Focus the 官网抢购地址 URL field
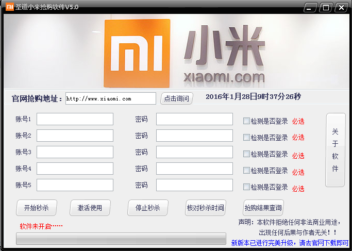Image resolution: width=352 pixels, height=251 pixels. 111,98
